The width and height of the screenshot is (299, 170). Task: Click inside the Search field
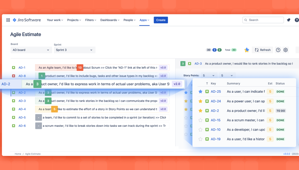tap(263, 20)
